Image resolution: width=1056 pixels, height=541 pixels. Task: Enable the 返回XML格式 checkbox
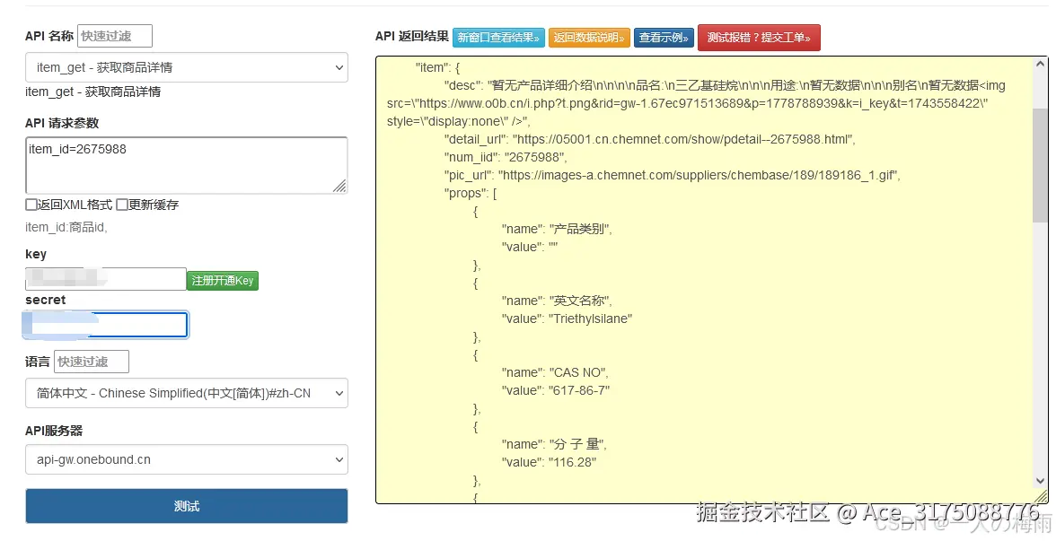(x=30, y=204)
